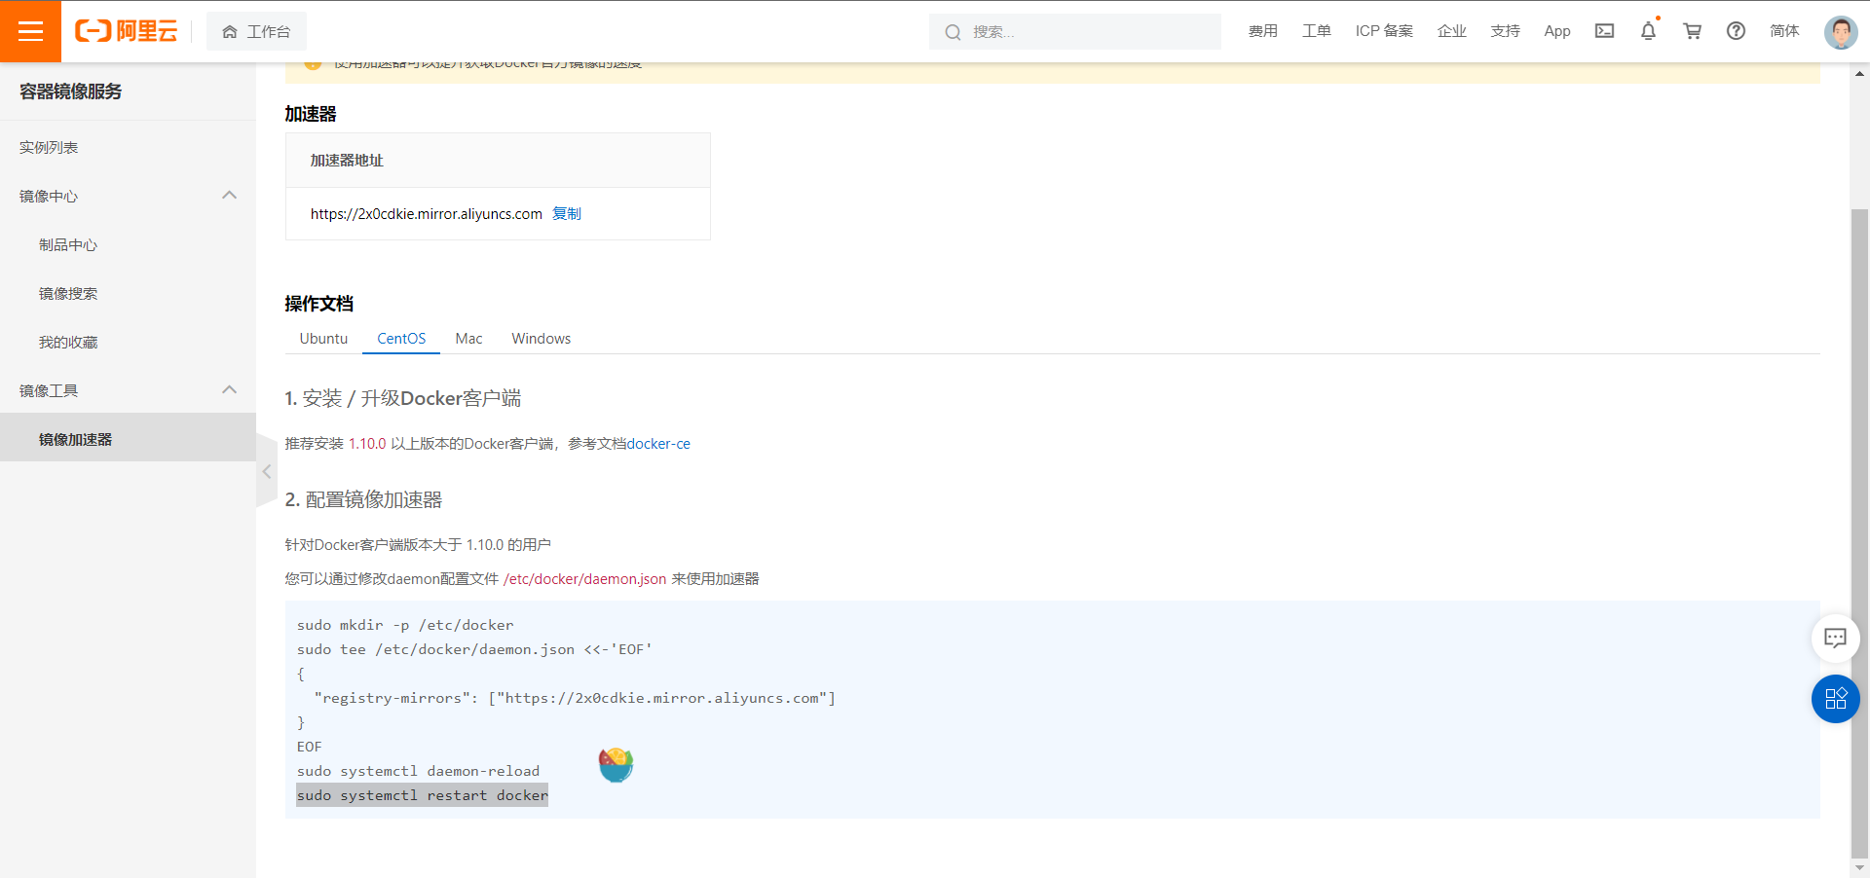Click the Alibaba Cloud logo

click(127, 31)
